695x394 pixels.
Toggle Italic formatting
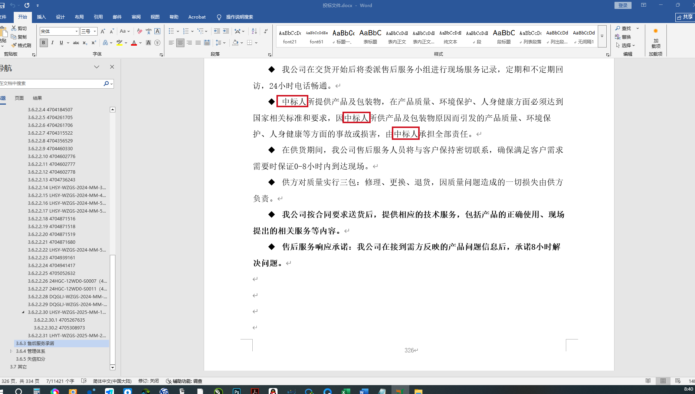(52, 43)
